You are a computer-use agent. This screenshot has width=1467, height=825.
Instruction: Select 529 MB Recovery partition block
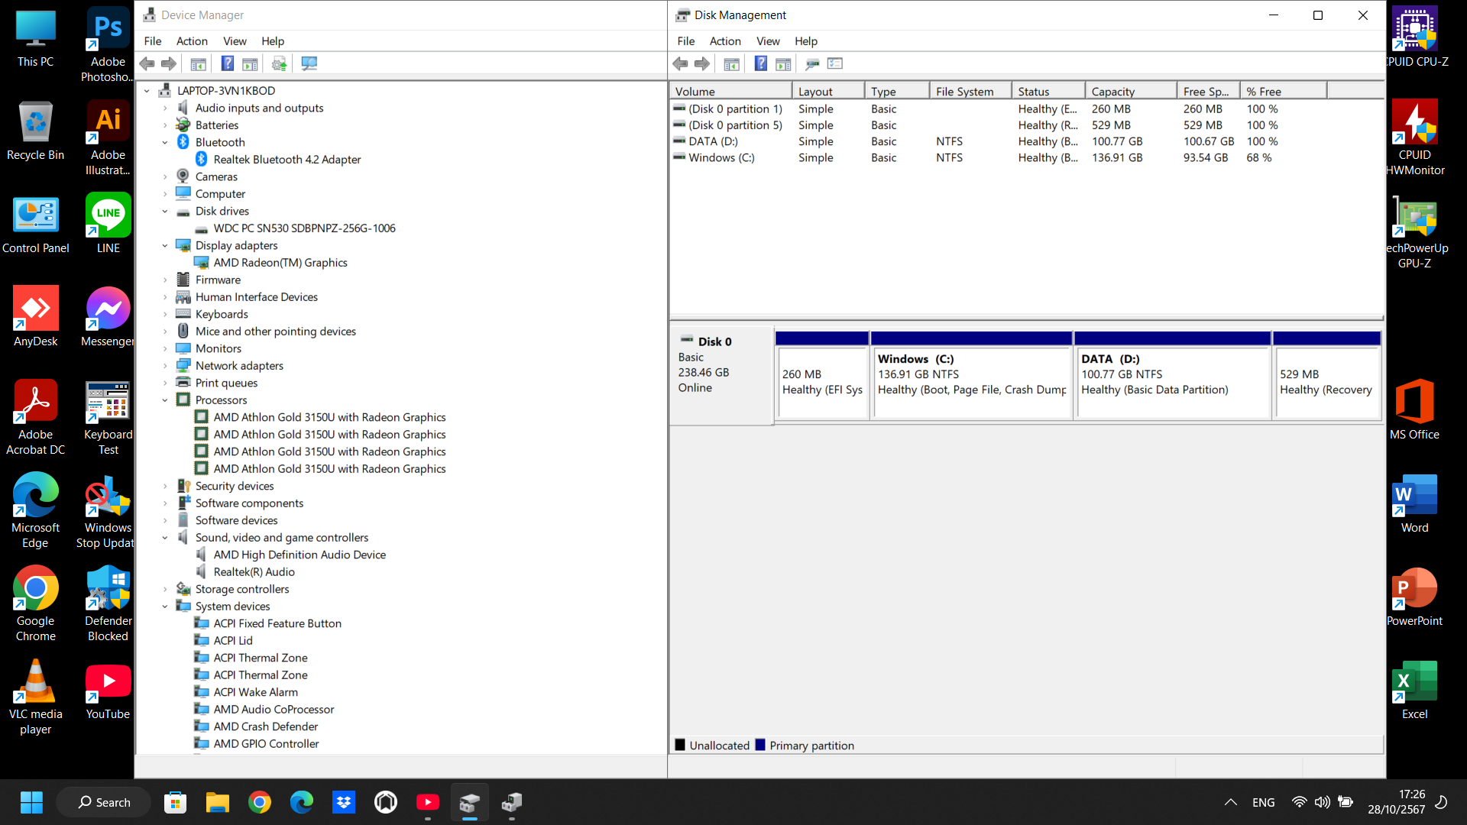(1327, 375)
